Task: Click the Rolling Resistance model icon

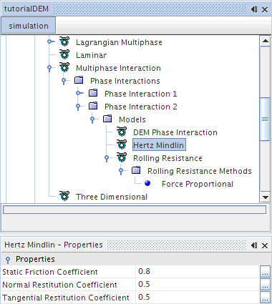Action: pyautogui.click(x=122, y=157)
